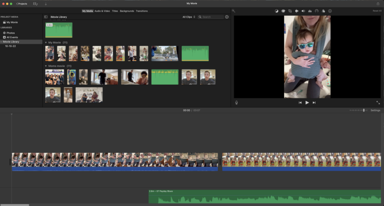Open the All Clips filter dropdown
The height and width of the screenshot is (206, 384).
tap(189, 17)
